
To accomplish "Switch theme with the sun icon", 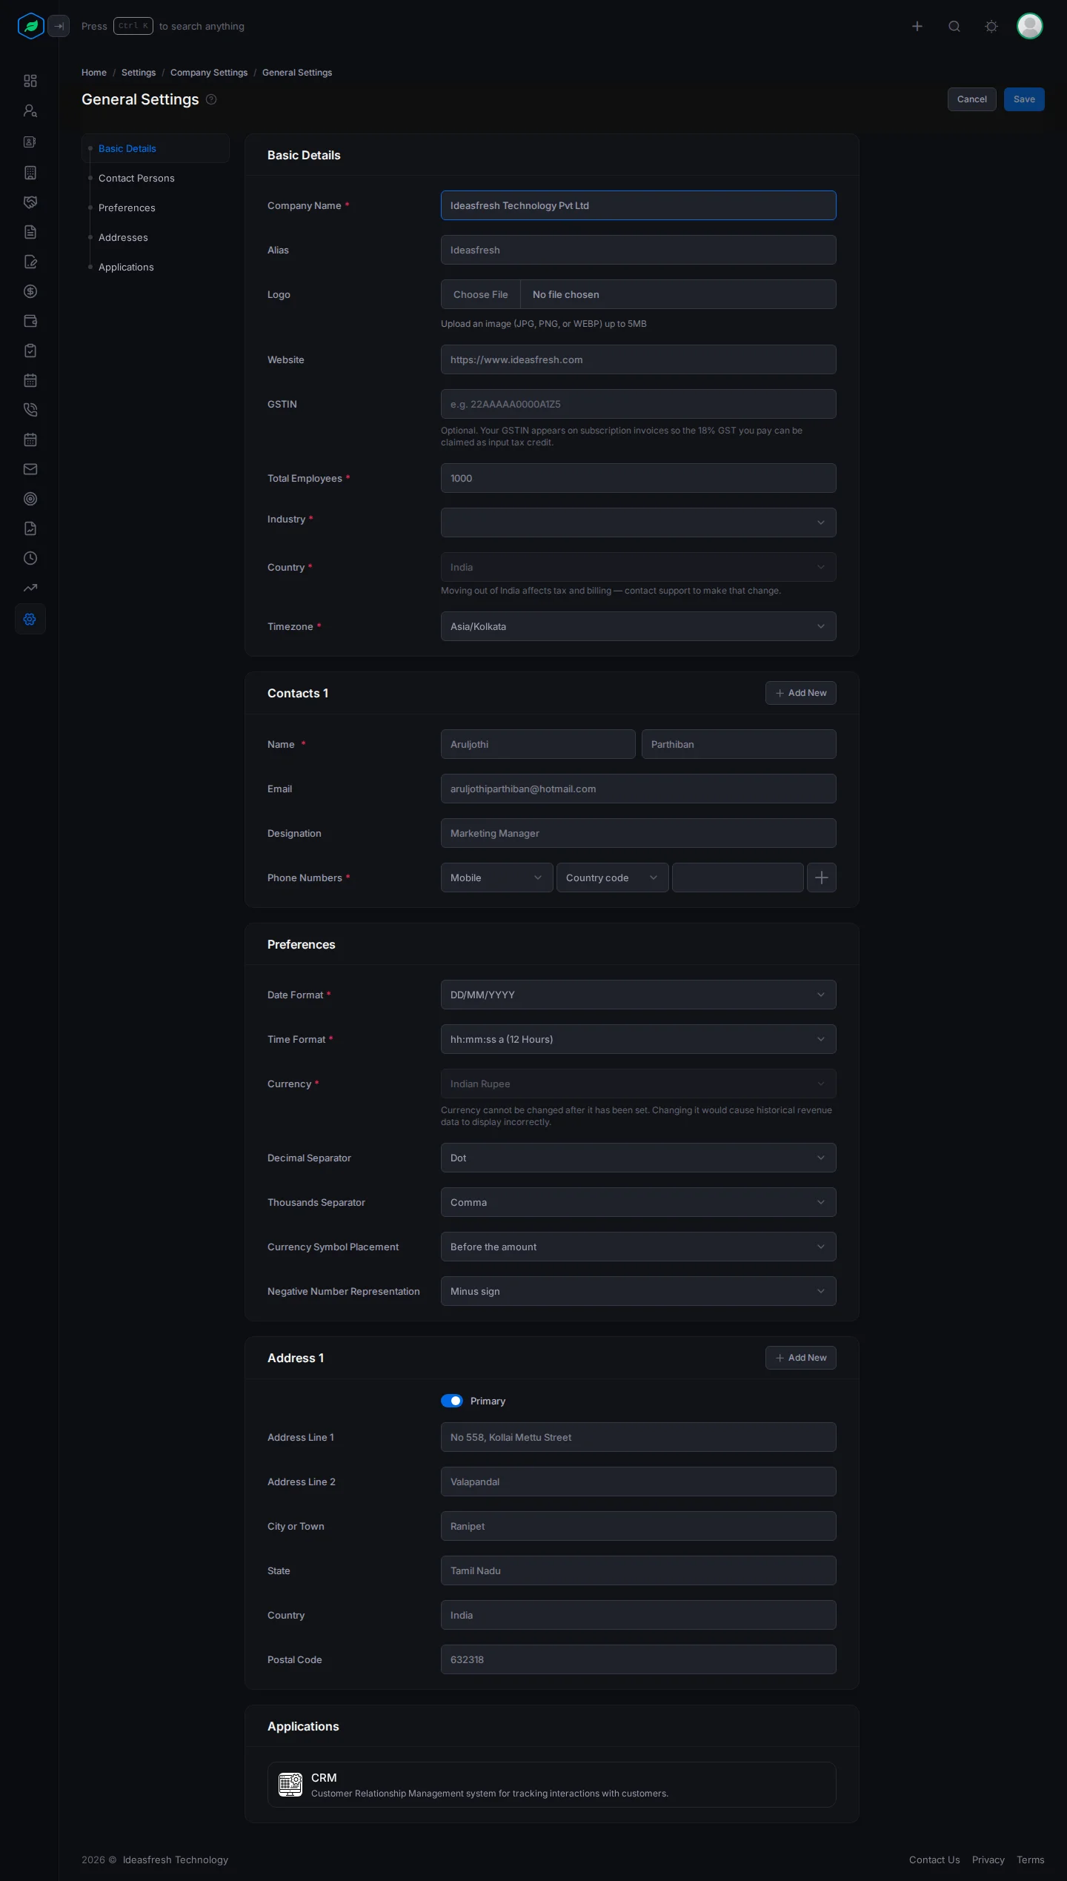I will (991, 26).
